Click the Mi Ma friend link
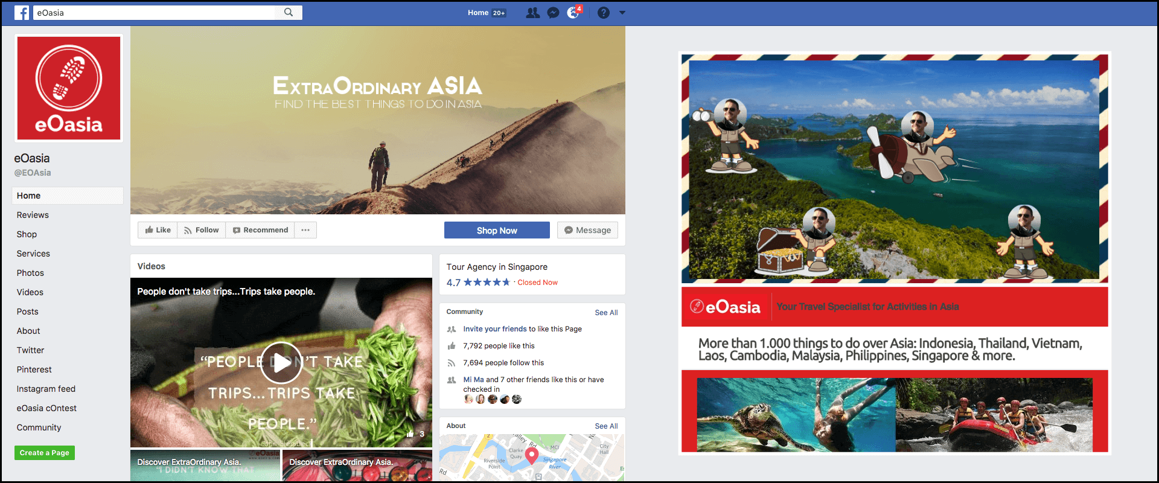1159x483 pixels. [473, 380]
